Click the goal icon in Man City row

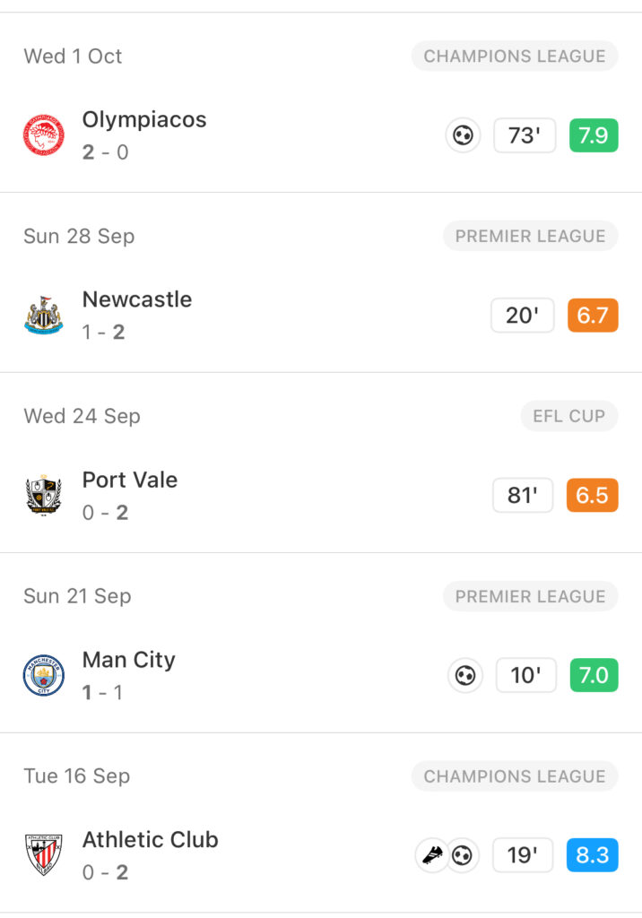pyautogui.click(x=464, y=675)
